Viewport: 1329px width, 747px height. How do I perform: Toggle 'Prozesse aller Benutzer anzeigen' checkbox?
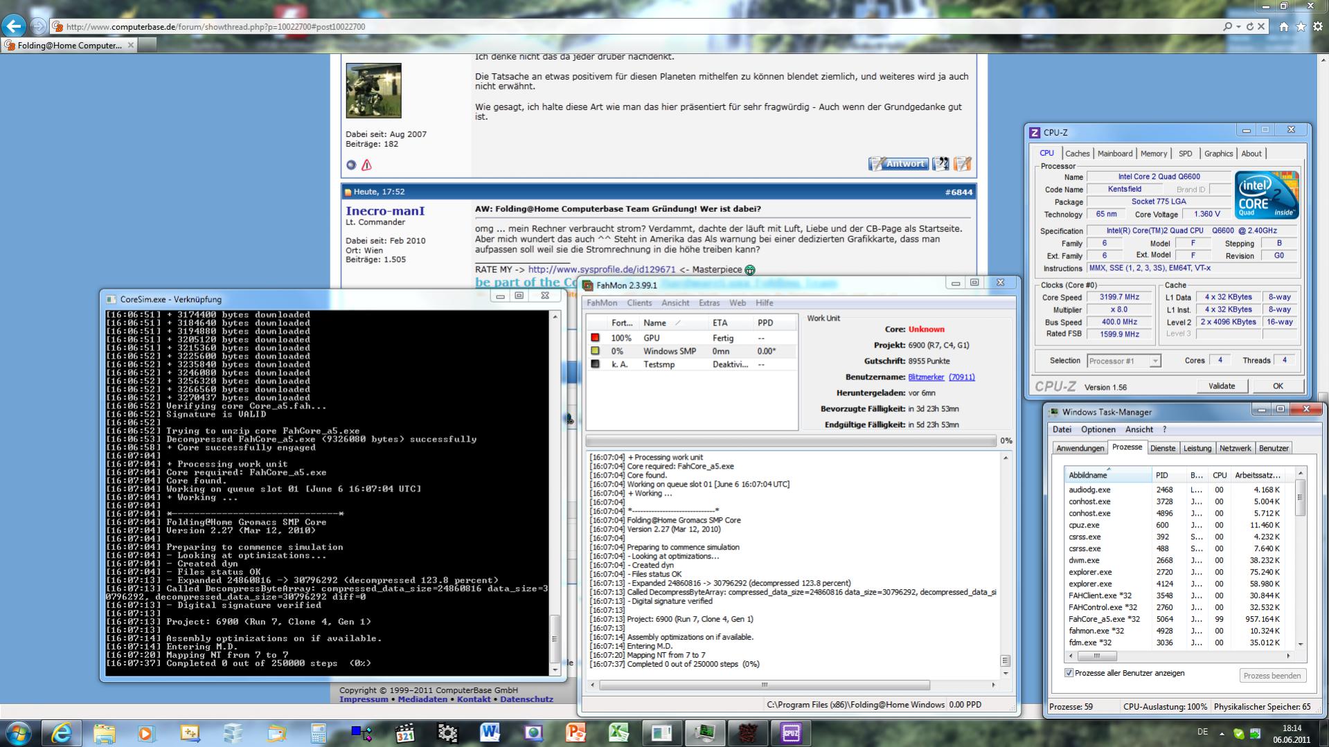click(1069, 673)
